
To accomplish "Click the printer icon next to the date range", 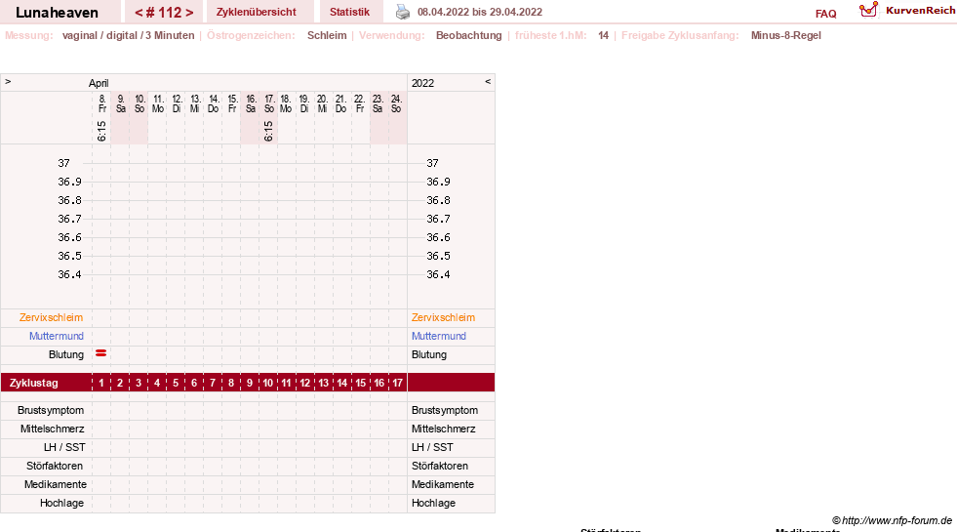I will (403, 12).
